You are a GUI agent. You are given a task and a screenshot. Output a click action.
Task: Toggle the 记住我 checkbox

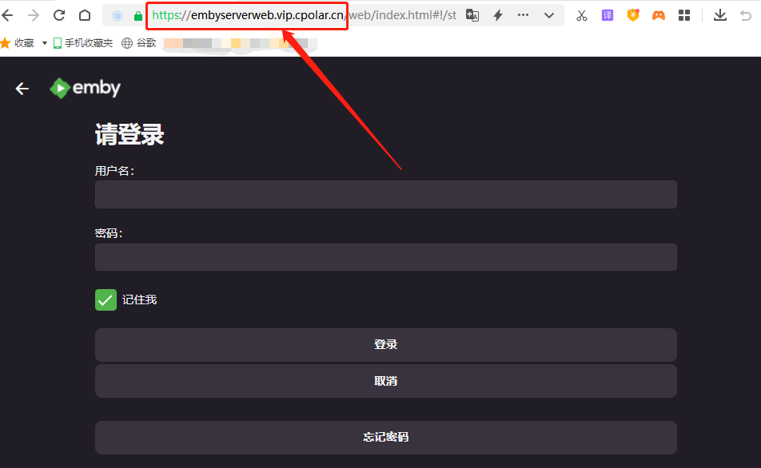tap(106, 299)
